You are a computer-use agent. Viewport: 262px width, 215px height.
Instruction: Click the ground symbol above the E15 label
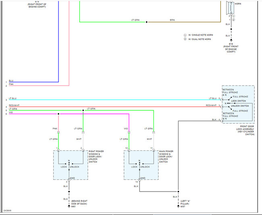click(231, 40)
